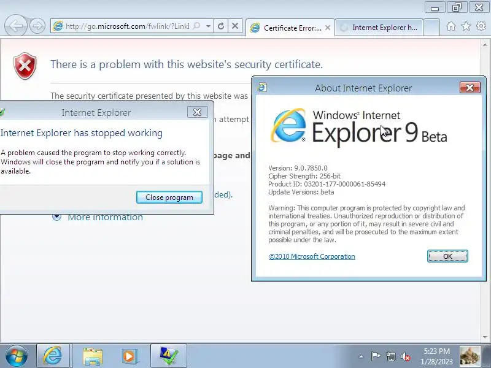Show hidden tray icons arrow
Image resolution: width=491 pixels, height=368 pixels.
click(361, 356)
